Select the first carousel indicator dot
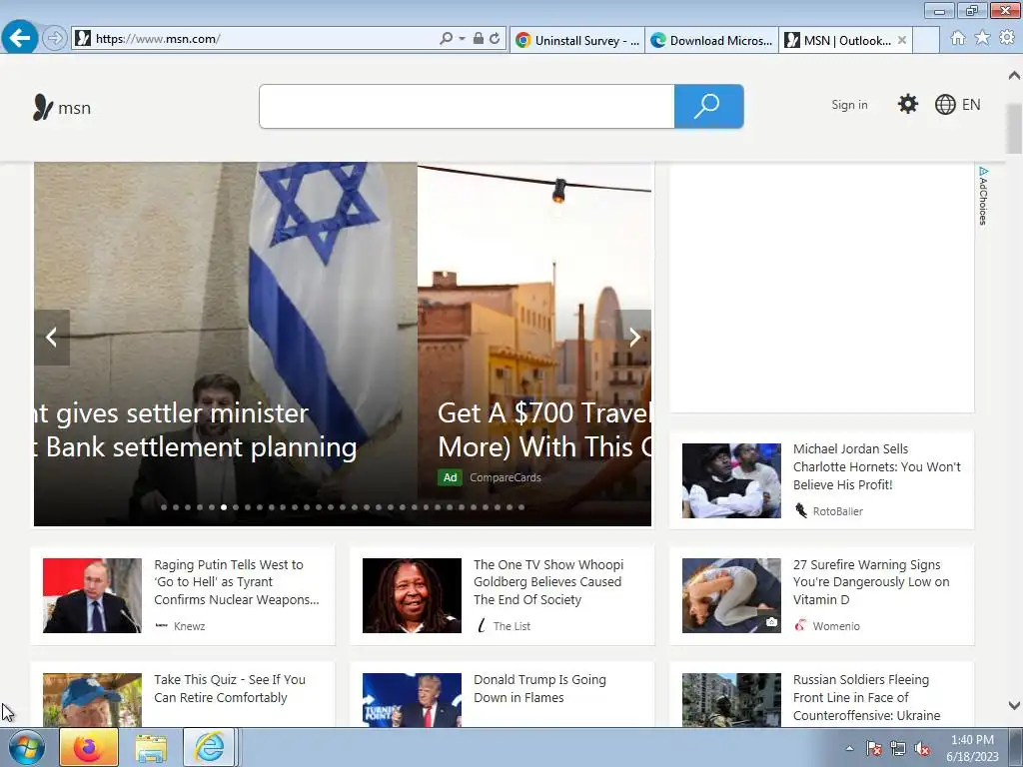1023x767 pixels. [x=164, y=506]
